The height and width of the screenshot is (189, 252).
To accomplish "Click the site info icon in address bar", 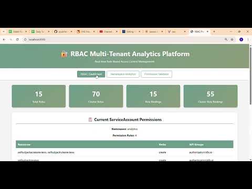I will click(x=25, y=39).
